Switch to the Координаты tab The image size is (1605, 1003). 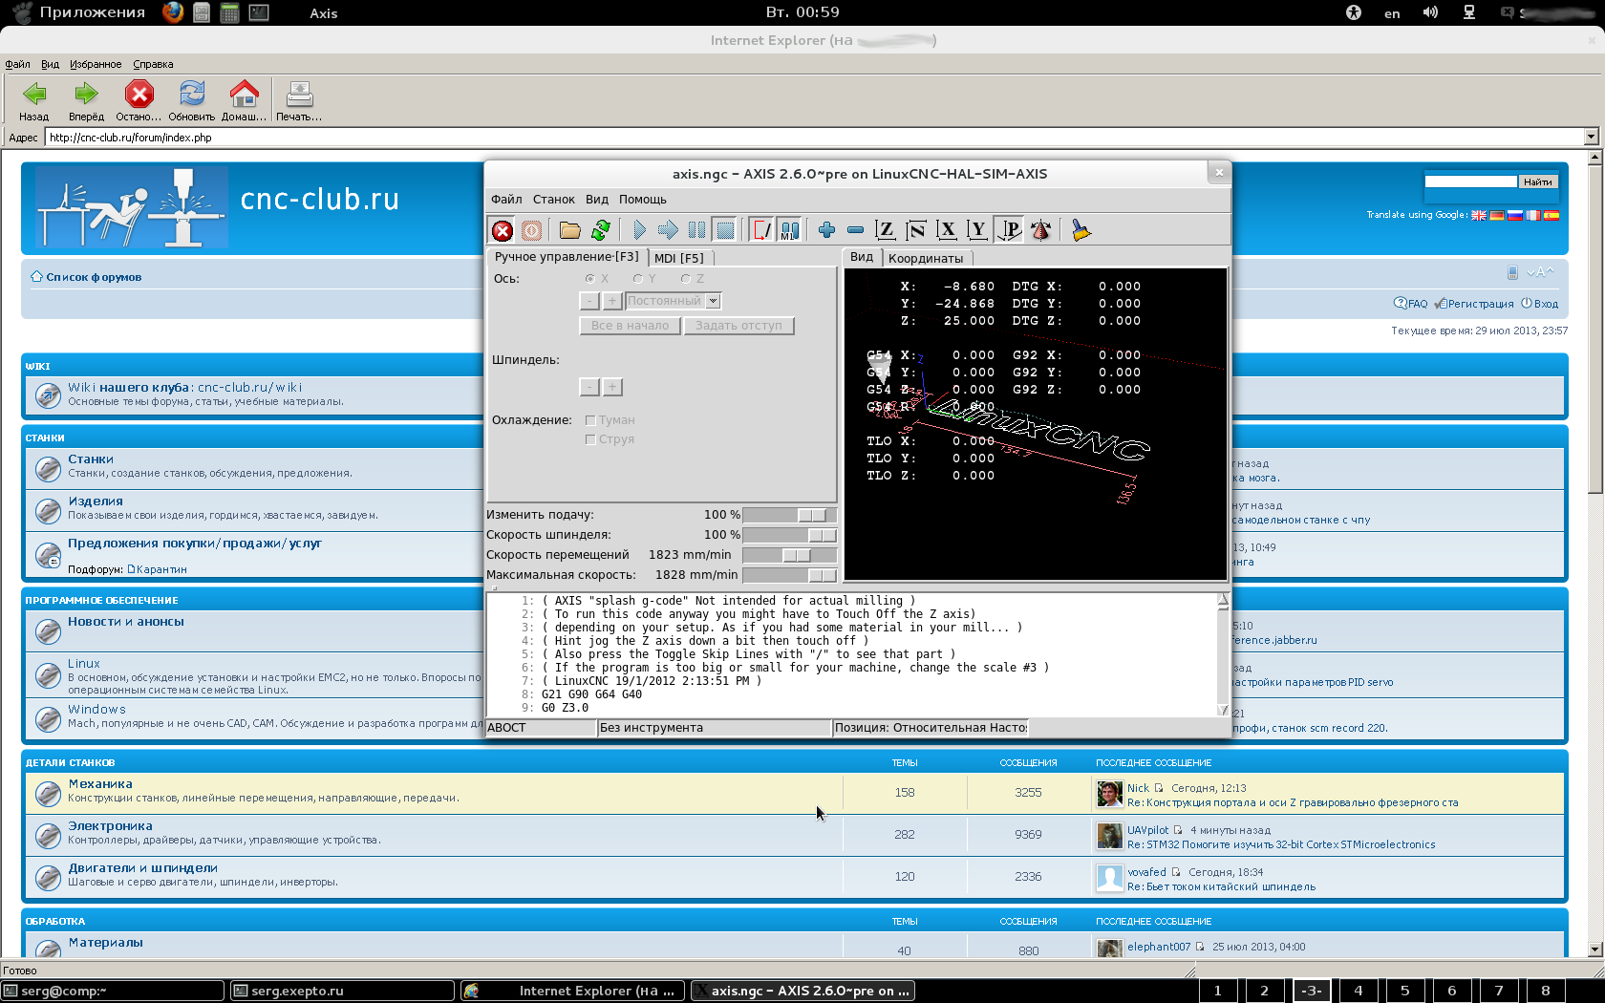[926, 258]
